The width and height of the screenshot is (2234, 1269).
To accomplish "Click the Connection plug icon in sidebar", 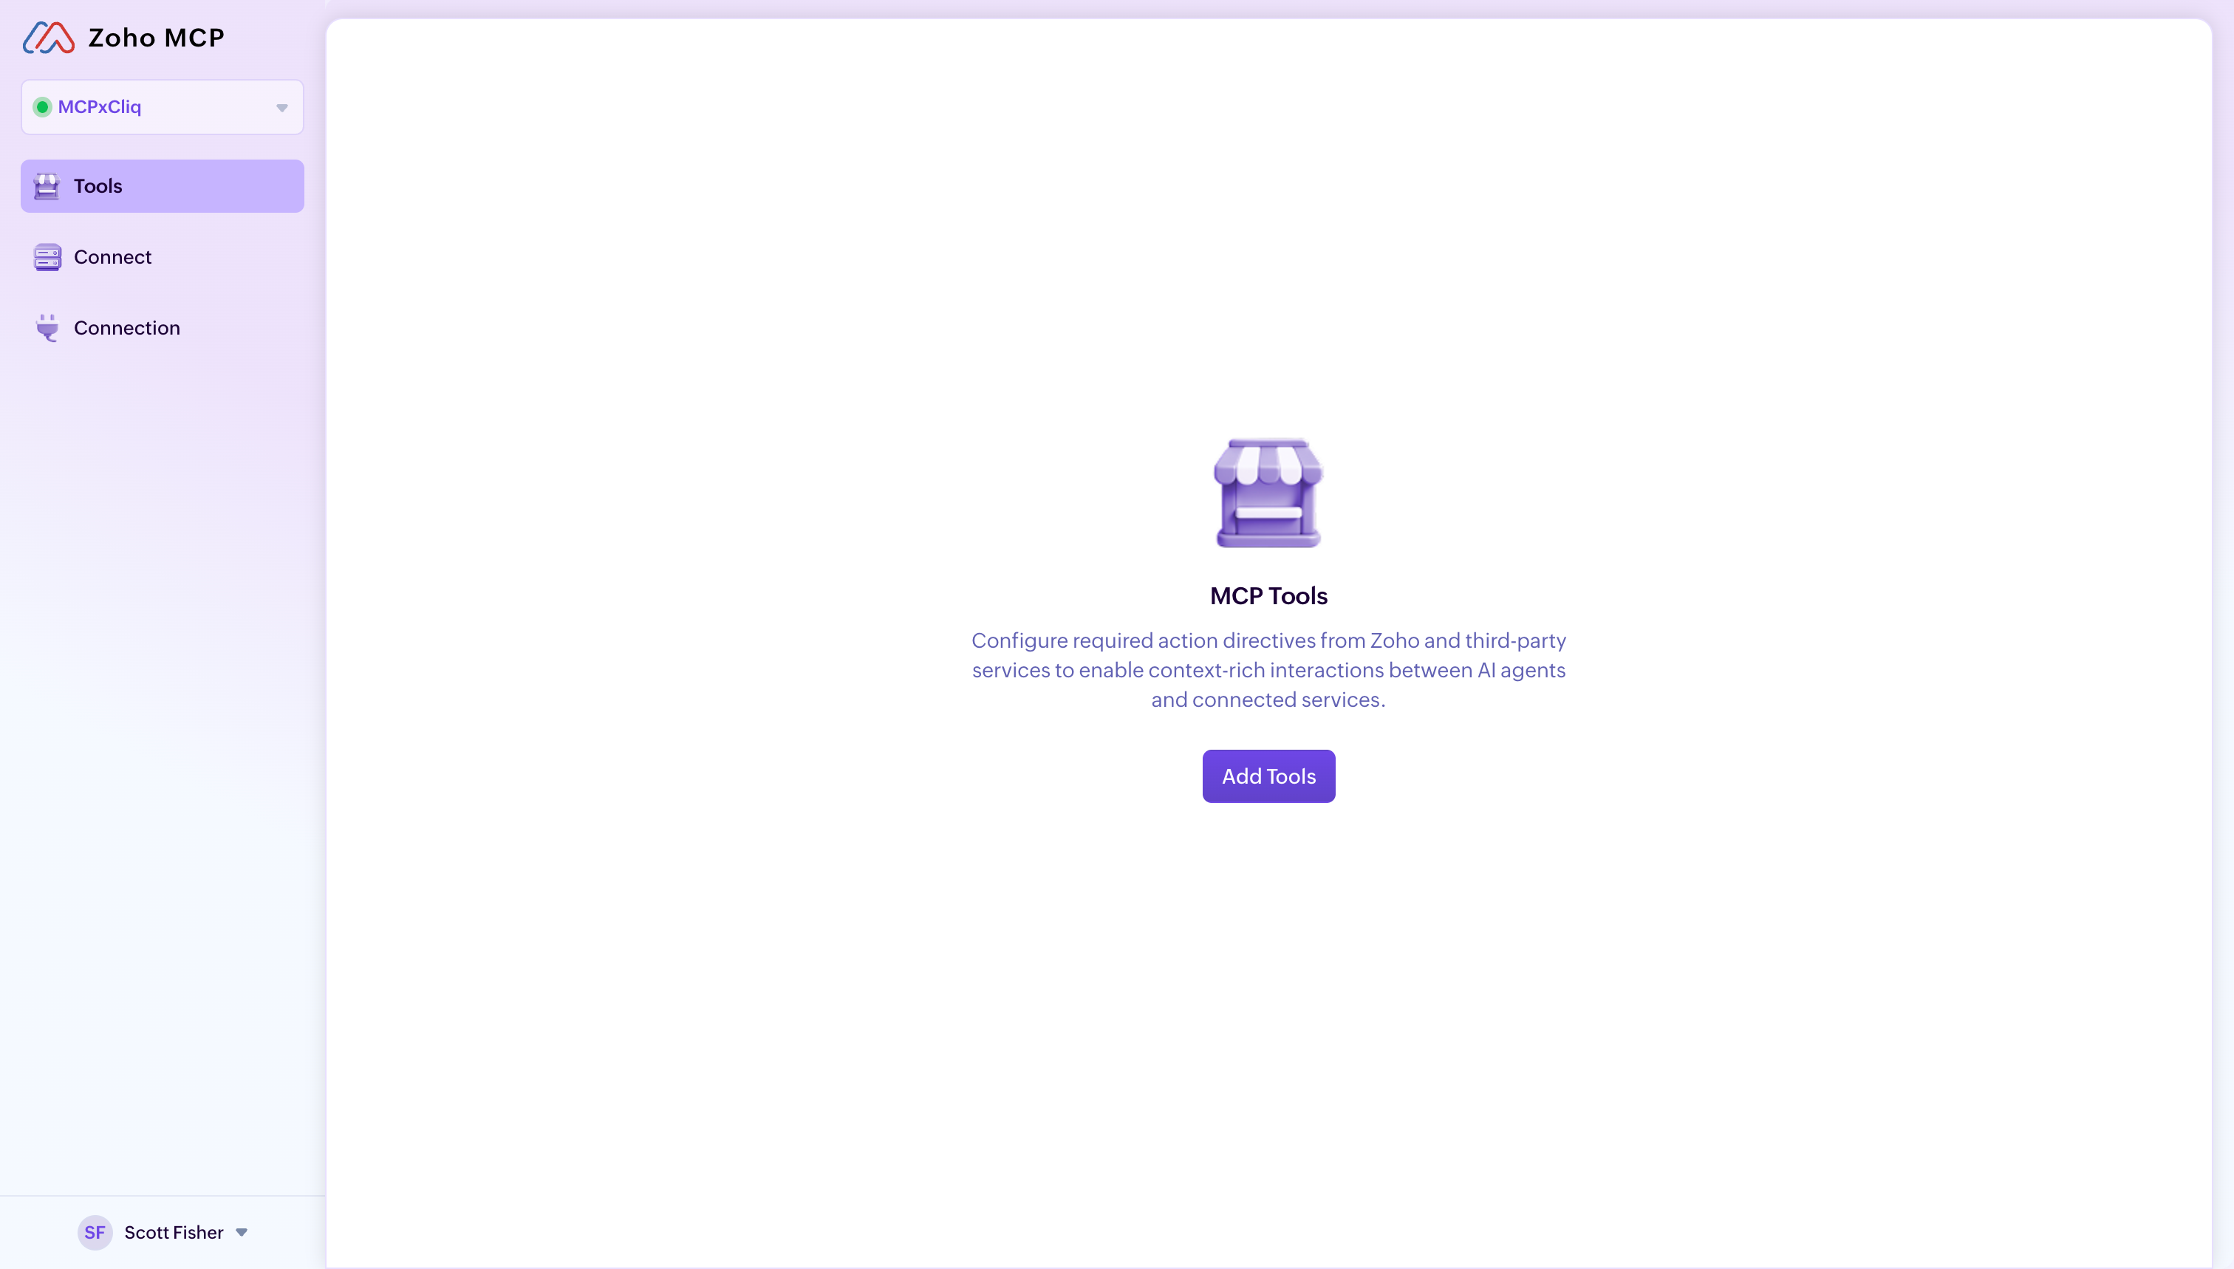I will (47, 328).
